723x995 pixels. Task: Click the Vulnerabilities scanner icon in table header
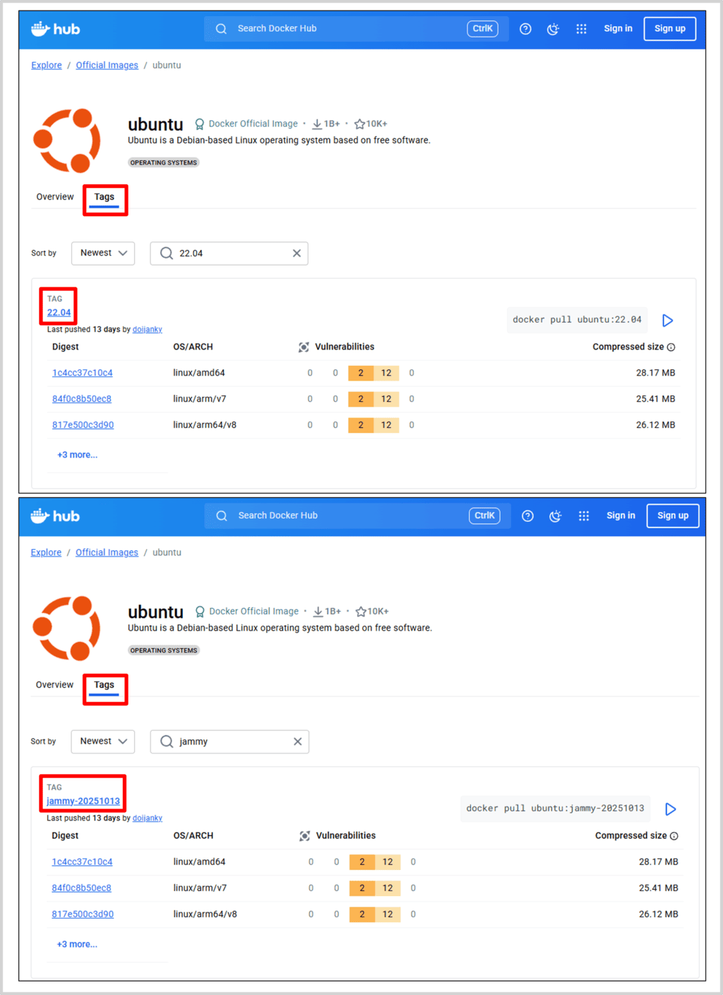point(304,347)
